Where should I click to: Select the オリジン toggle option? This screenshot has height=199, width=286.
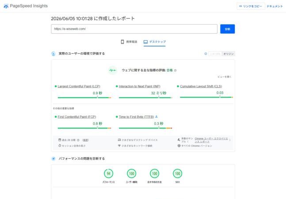click(x=229, y=54)
